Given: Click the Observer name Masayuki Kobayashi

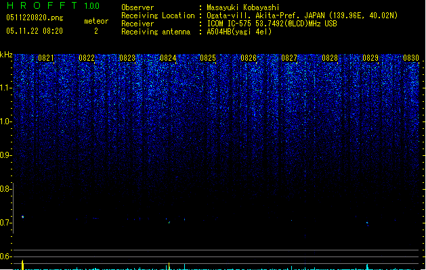Looking at the screenshot, I should 243,7.
